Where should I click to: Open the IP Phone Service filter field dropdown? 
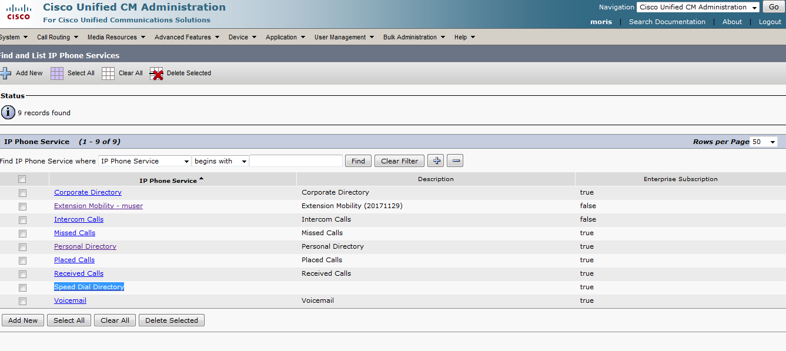tap(145, 161)
